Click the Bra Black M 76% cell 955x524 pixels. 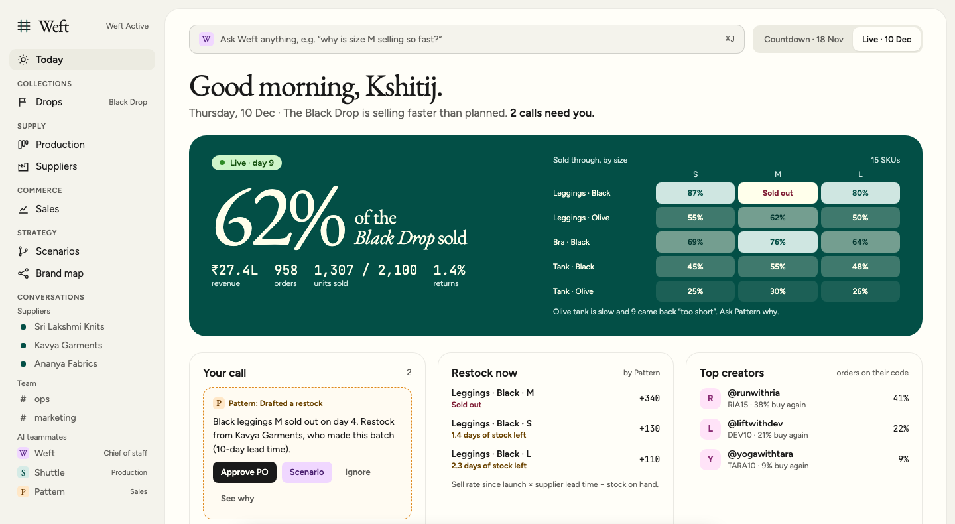coord(778,242)
